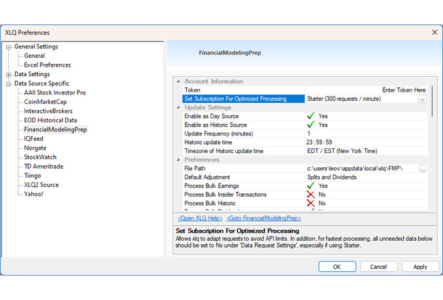Click the Apply button
The image size is (443, 300).
421,267
